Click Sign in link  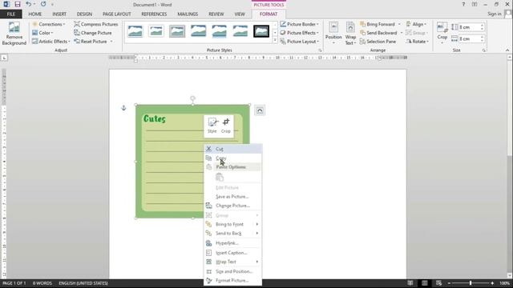[x=494, y=14]
